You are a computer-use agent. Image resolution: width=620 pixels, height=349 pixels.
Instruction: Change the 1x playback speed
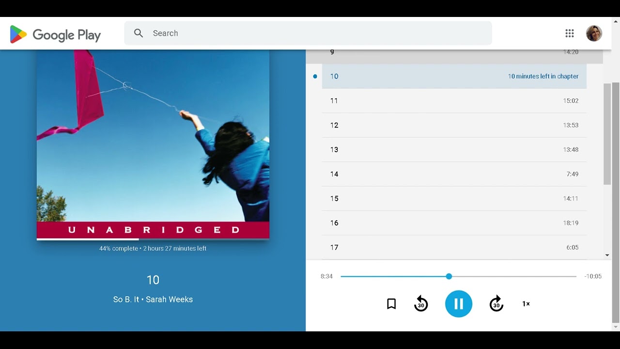[526, 304]
